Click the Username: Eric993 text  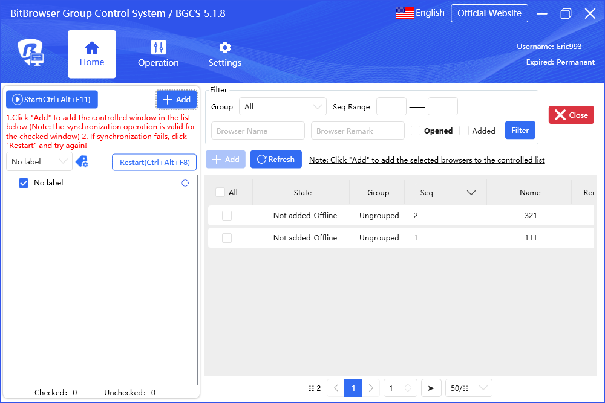pyautogui.click(x=549, y=47)
